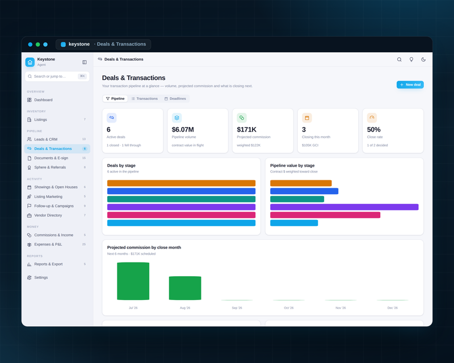The image size is (454, 363).
Task: Click the Settings gear icon
Action: 30,277
